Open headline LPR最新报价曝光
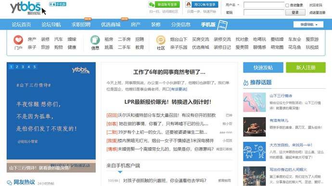 click(x=168, y=102)
